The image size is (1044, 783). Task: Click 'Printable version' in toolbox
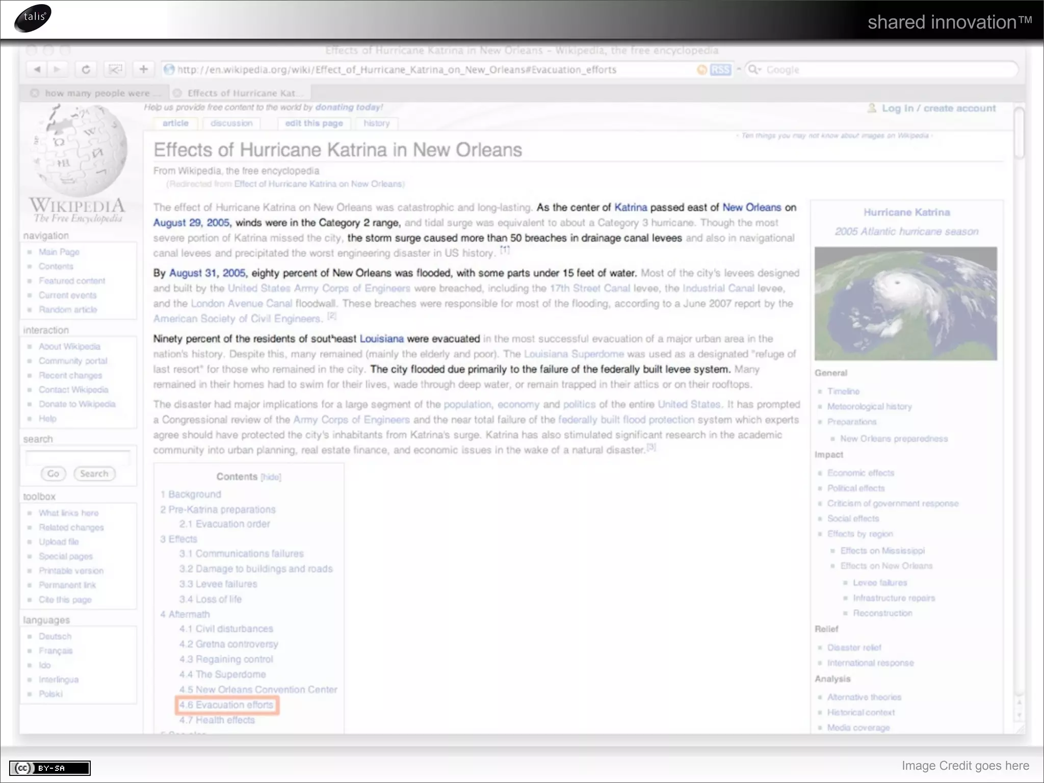(71, 570)
